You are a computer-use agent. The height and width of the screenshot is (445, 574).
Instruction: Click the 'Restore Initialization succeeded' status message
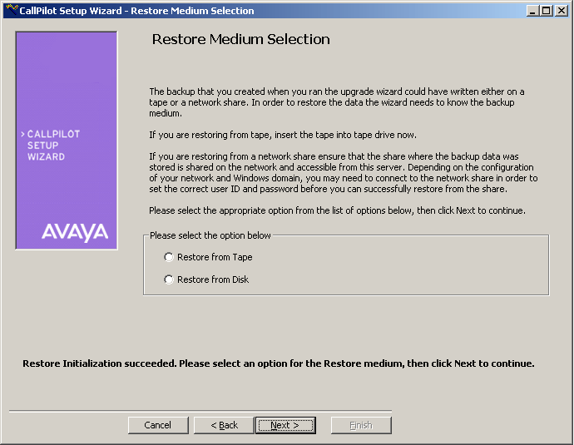point(278,363)
